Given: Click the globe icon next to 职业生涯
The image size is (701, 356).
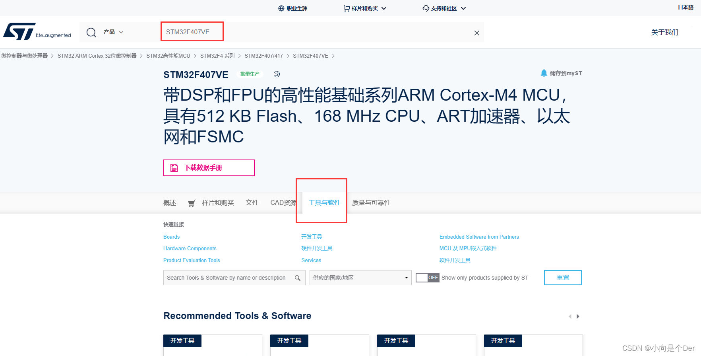Looking at the screenshot, I should tap(281, 8).
